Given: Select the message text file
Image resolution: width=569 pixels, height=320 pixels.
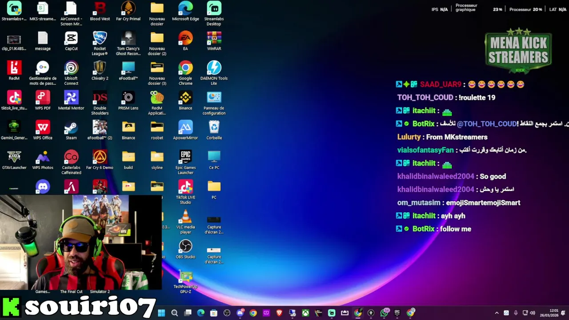Looking at the screenshot, I should pyautogui.click(x=43, y=41).
